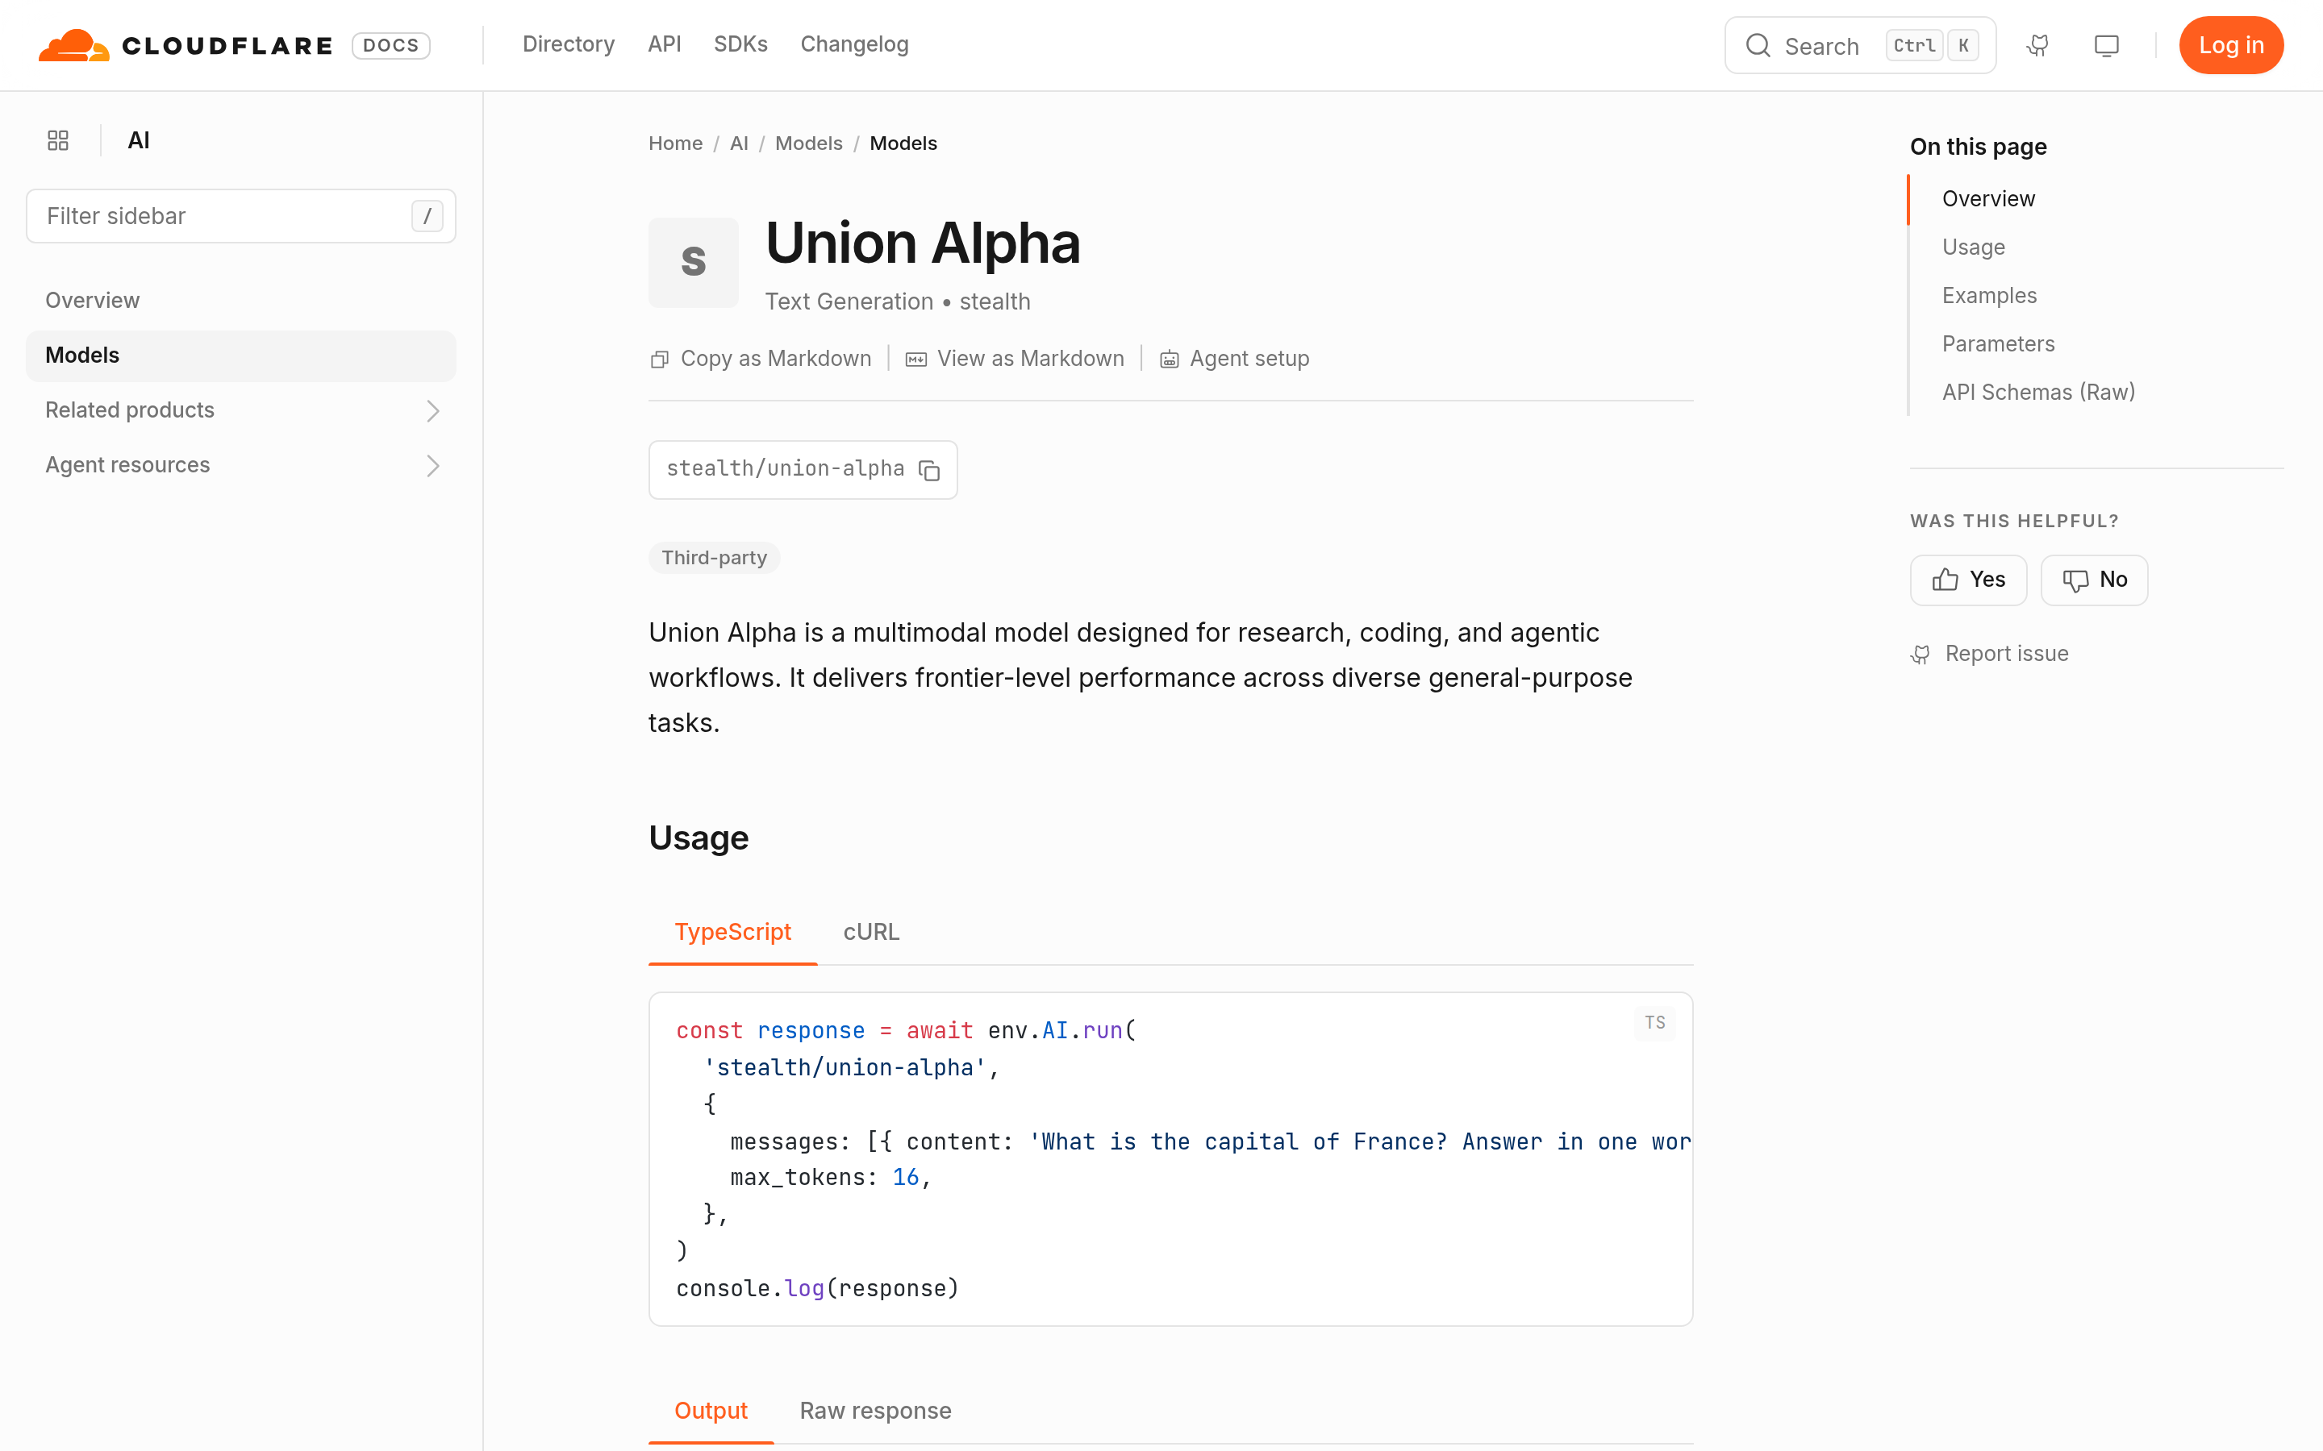
Task: Click the View as Markdown icon
Action: (915, 359)
